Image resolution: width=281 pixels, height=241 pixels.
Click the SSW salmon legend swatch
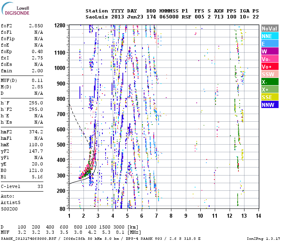(270, 74)
